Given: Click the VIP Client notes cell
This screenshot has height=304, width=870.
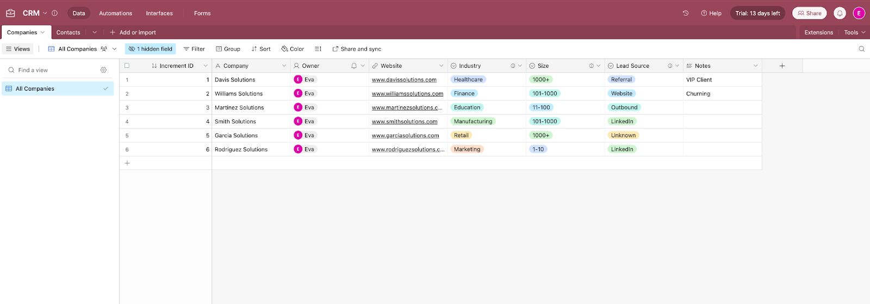Looking at the screenshot, I should tap(722, 80).
